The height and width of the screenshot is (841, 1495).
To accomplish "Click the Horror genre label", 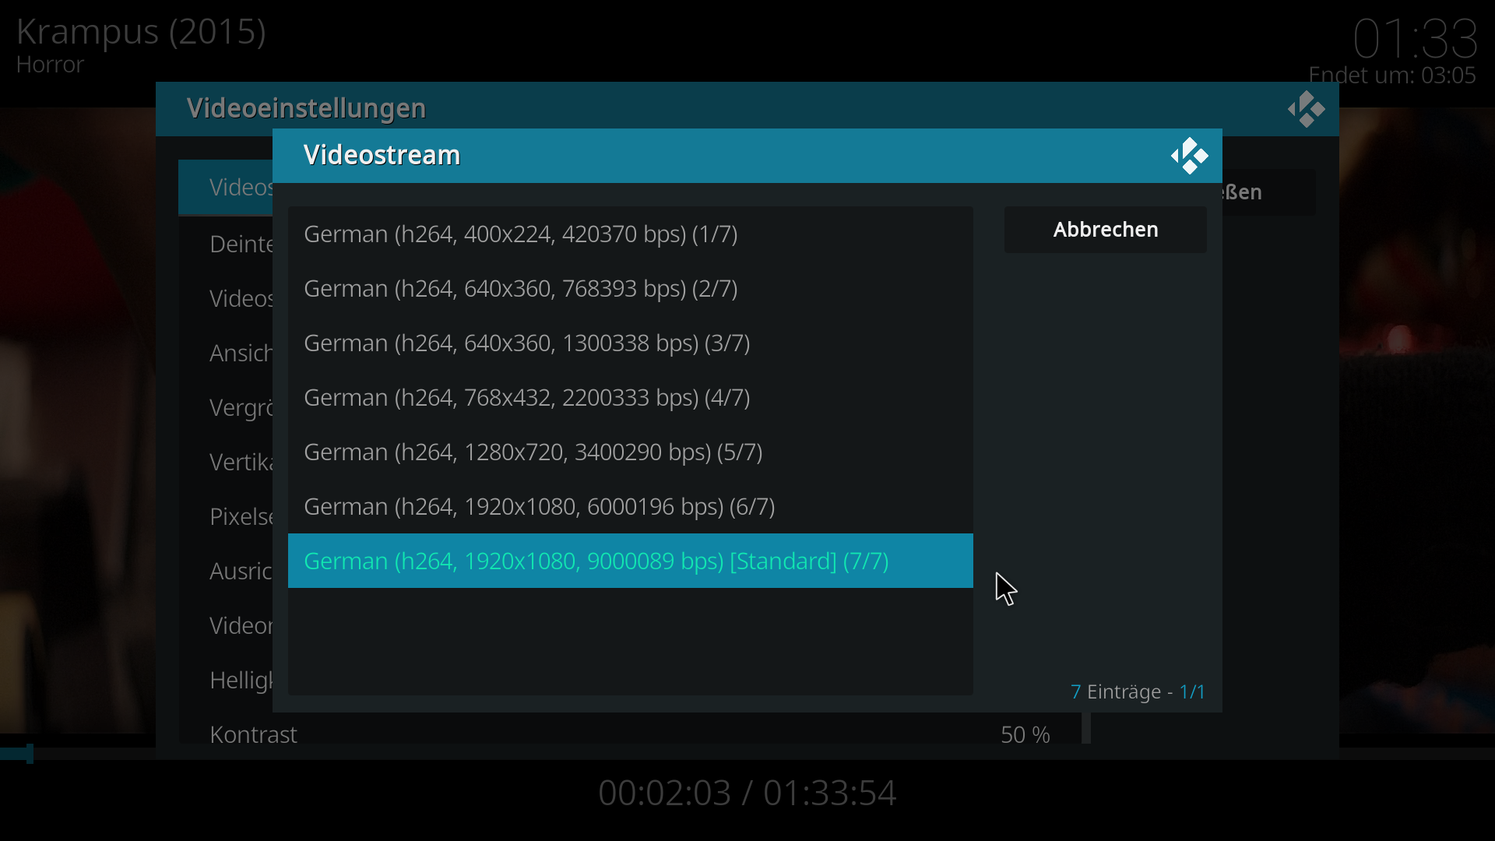I will (50, 65).
